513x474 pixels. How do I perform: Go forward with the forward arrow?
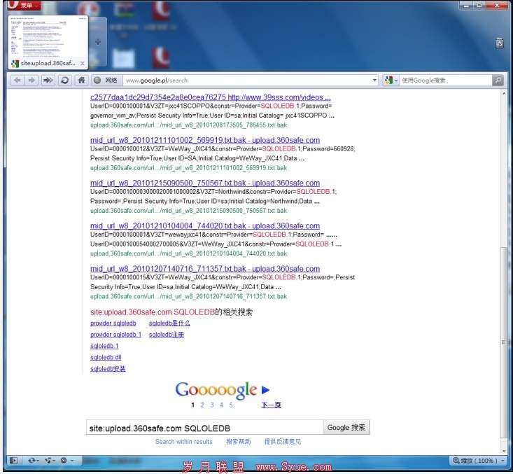tap(31, 81)
